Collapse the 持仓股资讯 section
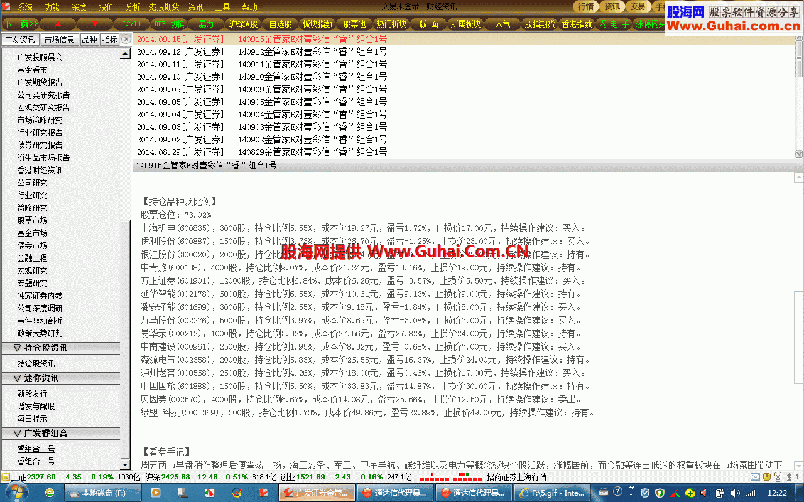804x502 pixels. 60,348
